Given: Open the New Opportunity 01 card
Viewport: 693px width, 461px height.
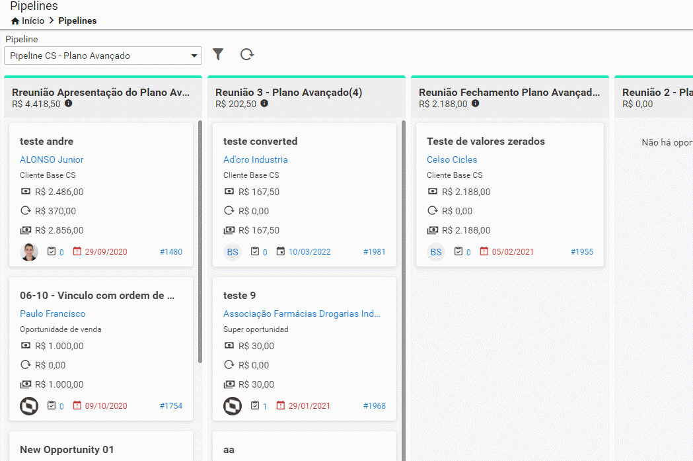Looking at the screenshot, I should click(x=67, y=450).
